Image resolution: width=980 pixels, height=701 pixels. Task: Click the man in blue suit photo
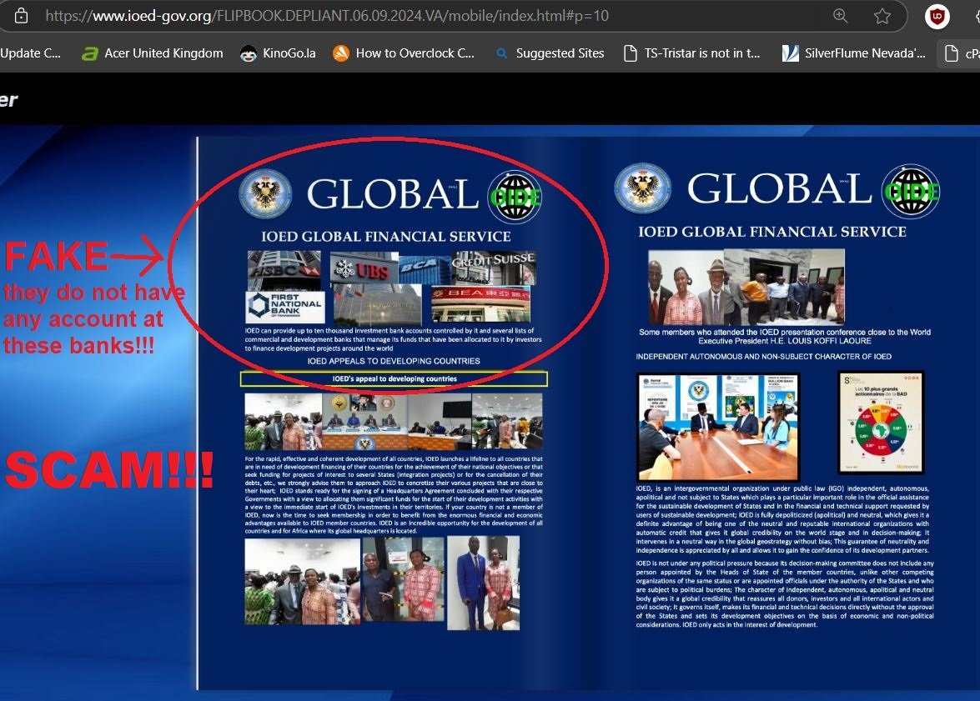483,583
